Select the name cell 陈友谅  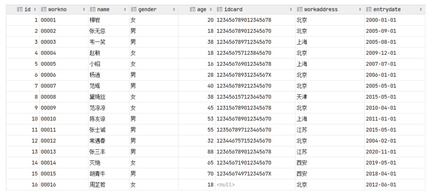[109, 119]
